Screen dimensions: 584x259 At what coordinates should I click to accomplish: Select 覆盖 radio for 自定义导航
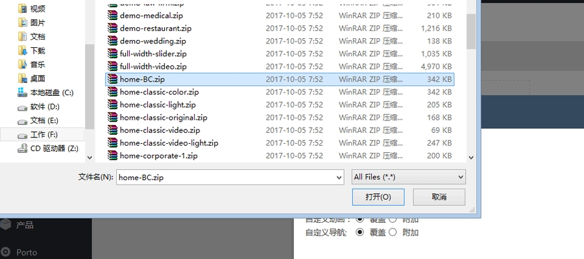359,232
